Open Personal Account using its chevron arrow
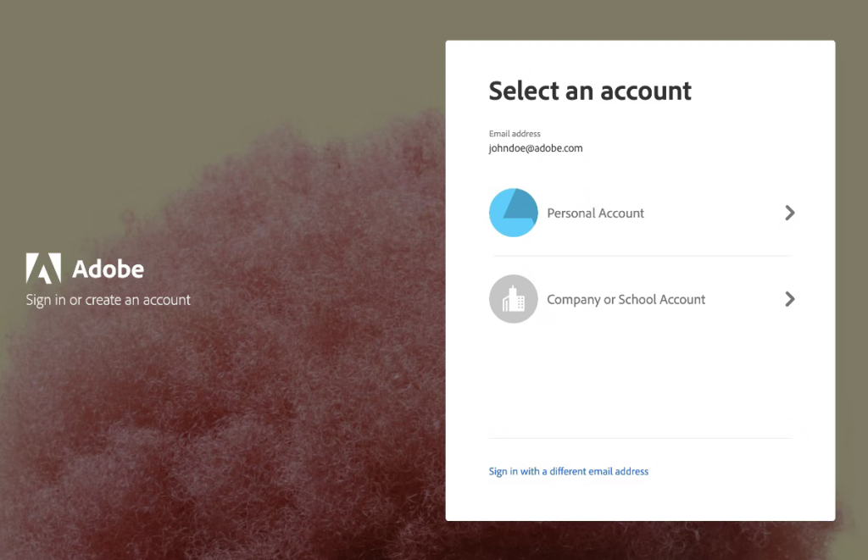The width and height of the screenshot is (868, 560). click(x=789, y=213)
